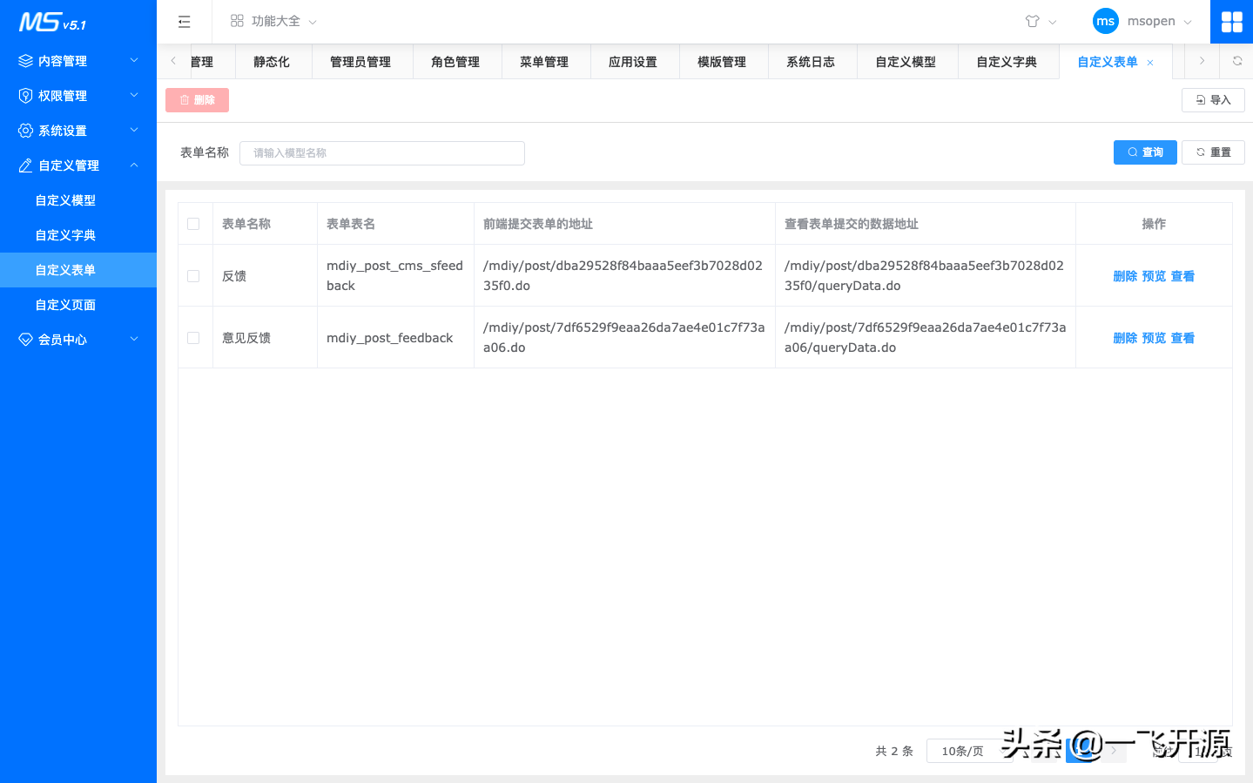
Task: Click the 表单名称 search input field
Action: click(381, 152)
